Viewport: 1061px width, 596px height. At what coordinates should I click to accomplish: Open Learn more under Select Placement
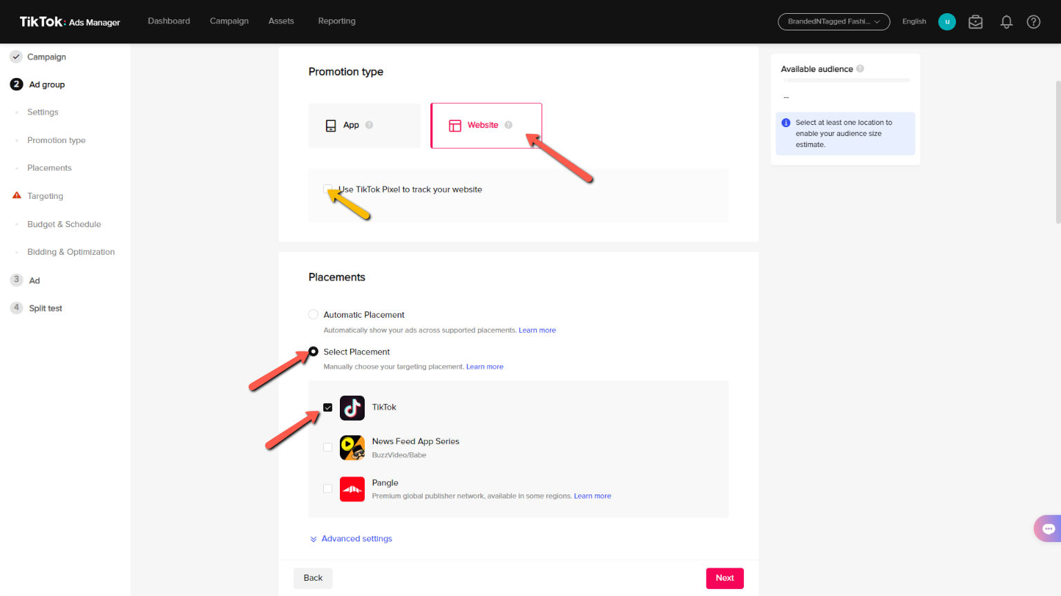click(x=485, y=367)
